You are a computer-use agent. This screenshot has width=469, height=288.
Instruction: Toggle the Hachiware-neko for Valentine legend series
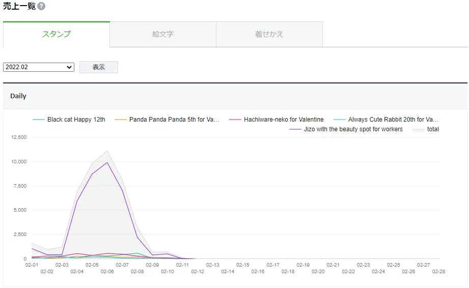click(277, 120)
